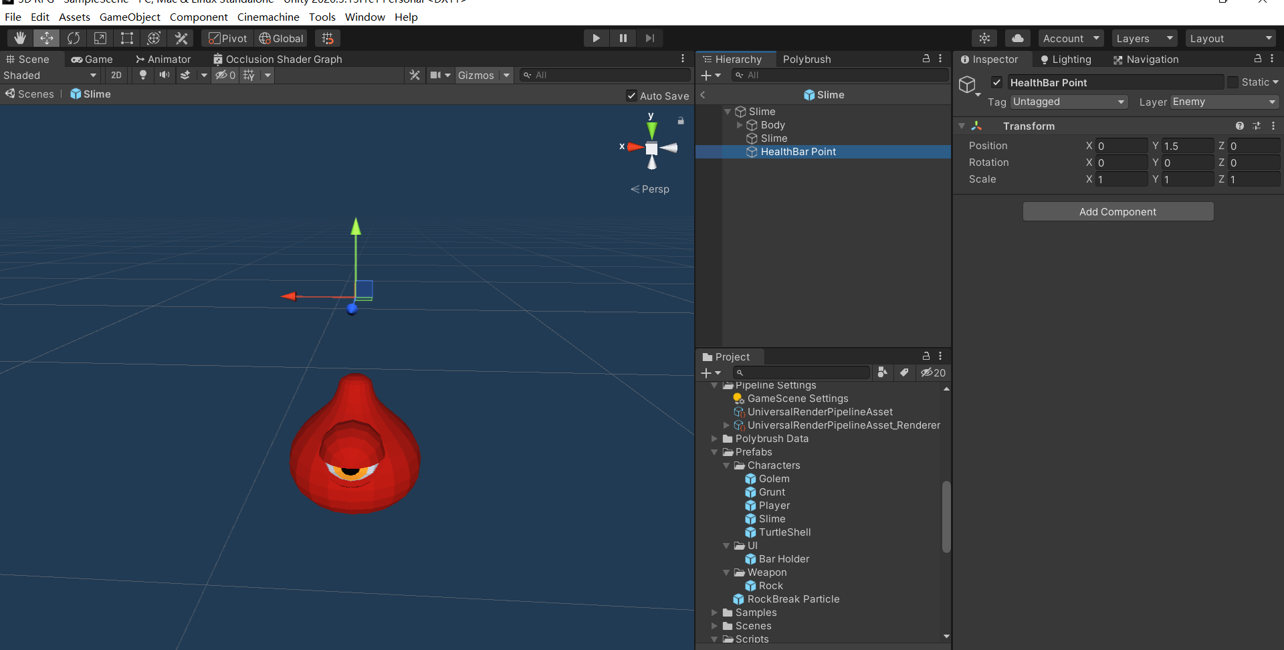Toggle Global/Local handle rotation
The height and width of the screenshot is (650, 1284).
(282, 38)
